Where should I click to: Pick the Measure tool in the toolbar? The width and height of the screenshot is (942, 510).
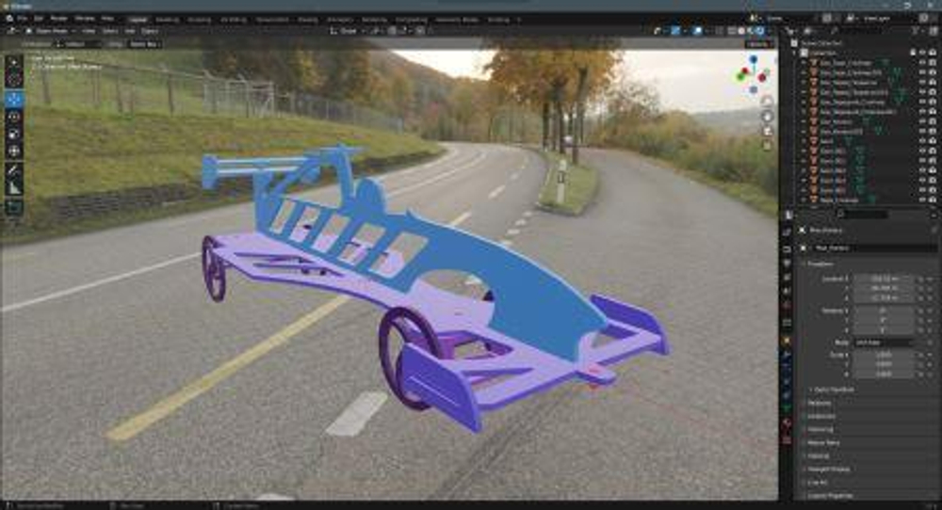point(14,187)
